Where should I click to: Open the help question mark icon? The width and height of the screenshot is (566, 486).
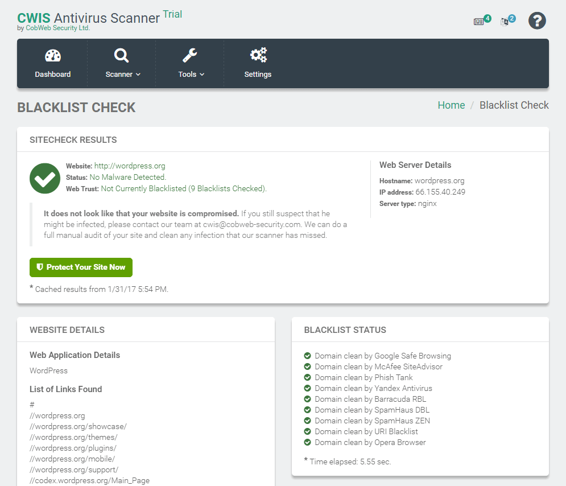(537, 20)
